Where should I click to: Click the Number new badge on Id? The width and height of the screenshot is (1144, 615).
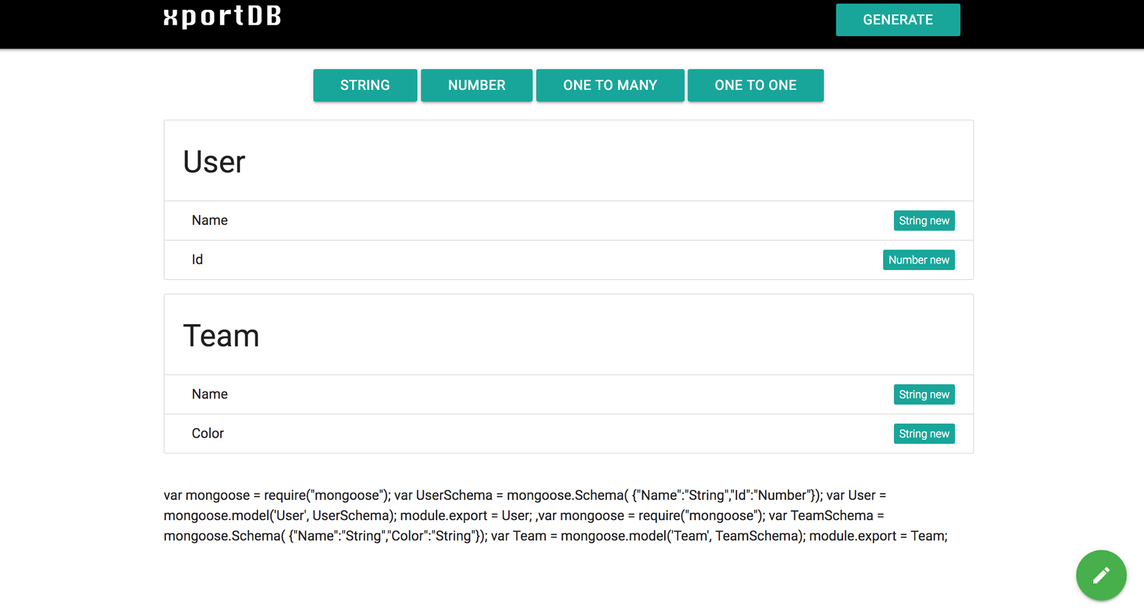918,260
